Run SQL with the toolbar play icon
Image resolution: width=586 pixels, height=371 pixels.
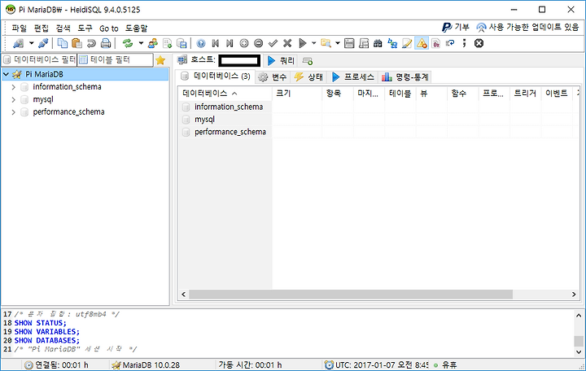pyautogui.click(x=302, y=43)
